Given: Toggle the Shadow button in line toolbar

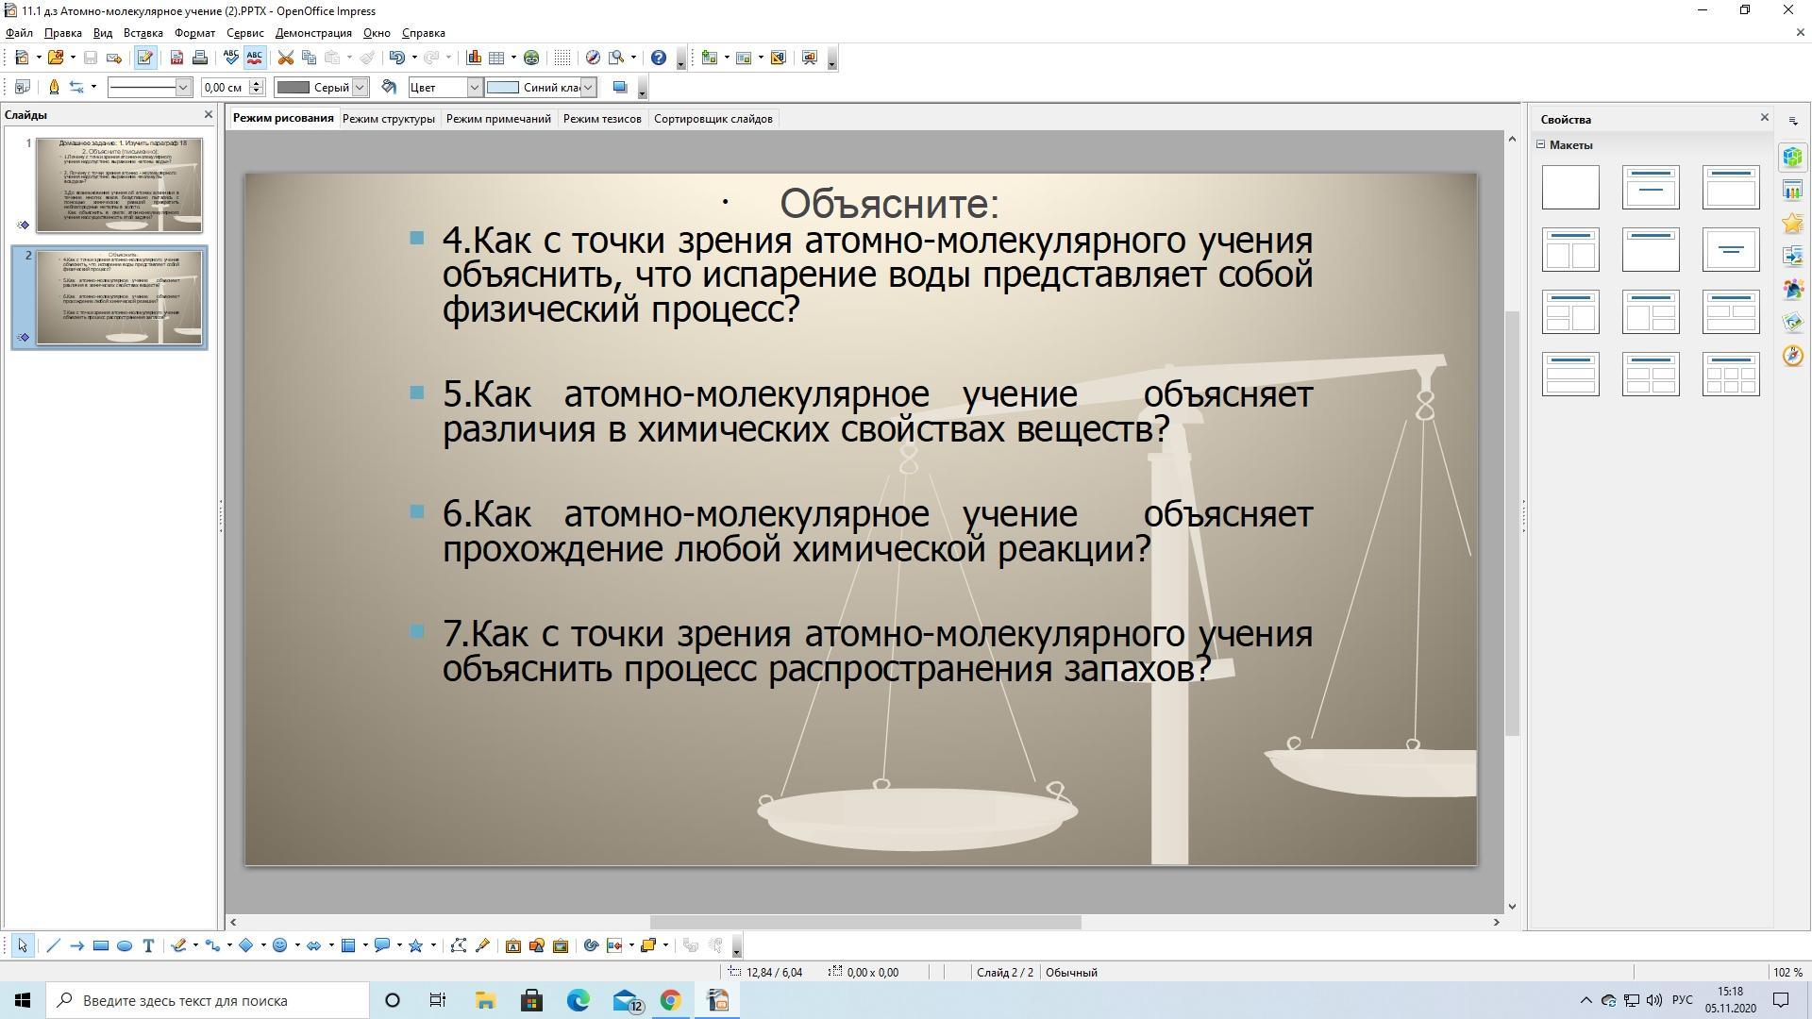Looking at the screenshot, I should pyautogui.click(x=620, y=87).
